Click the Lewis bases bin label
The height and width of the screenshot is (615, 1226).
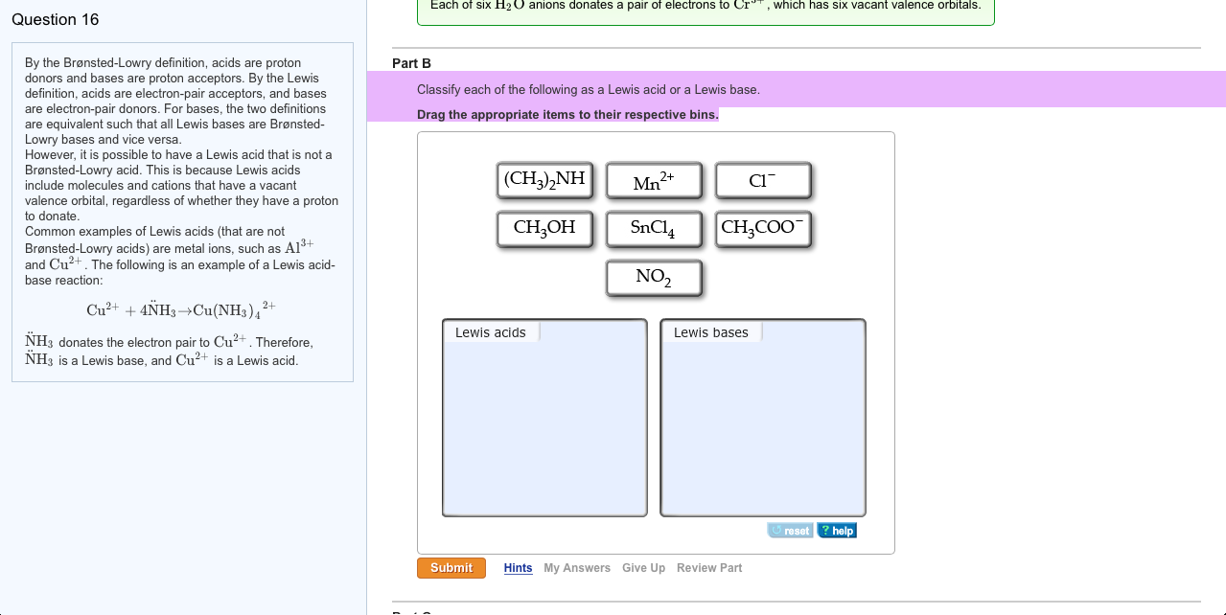click(709, 332)
